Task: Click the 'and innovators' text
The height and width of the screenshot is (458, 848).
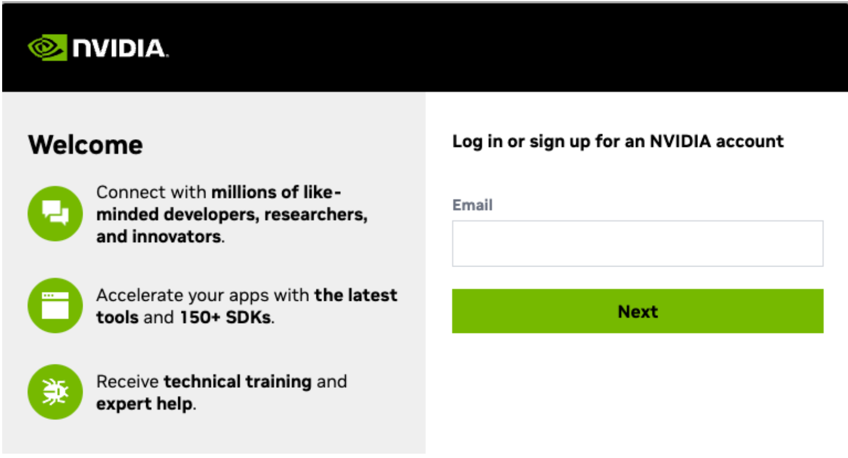Action: 159,237
